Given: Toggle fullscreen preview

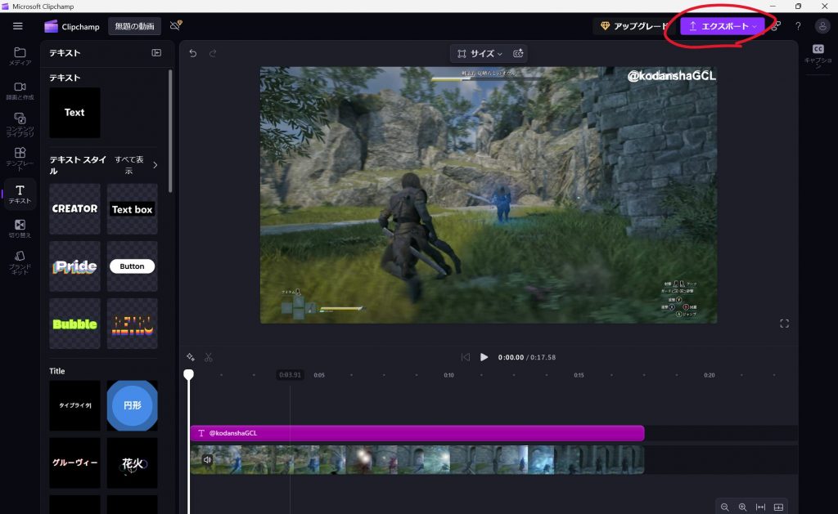Looking at the screenshot, I should coord(784,324).
